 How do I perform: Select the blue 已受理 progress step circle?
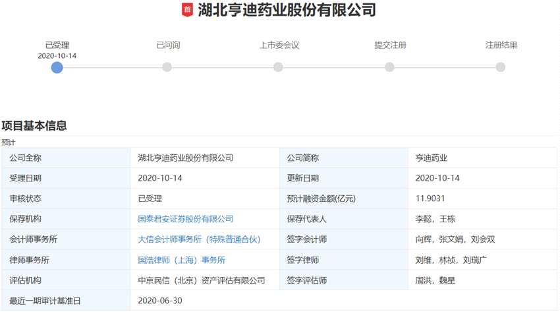(x=57, y=67)
